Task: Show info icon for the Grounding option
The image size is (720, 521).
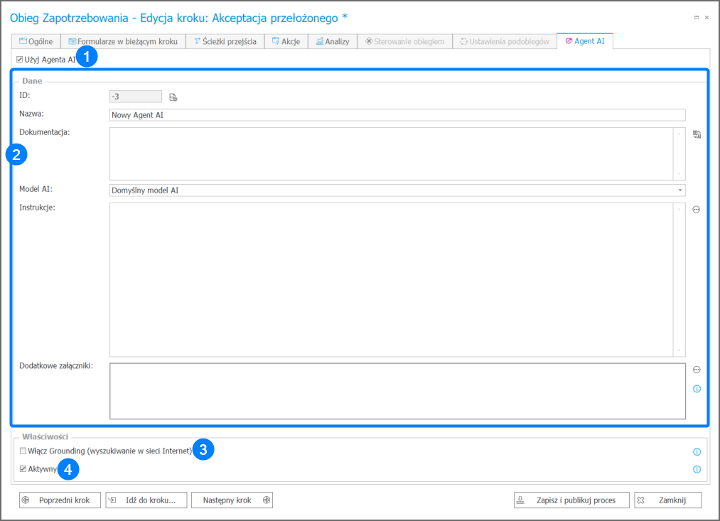Action: click(697, 451)
